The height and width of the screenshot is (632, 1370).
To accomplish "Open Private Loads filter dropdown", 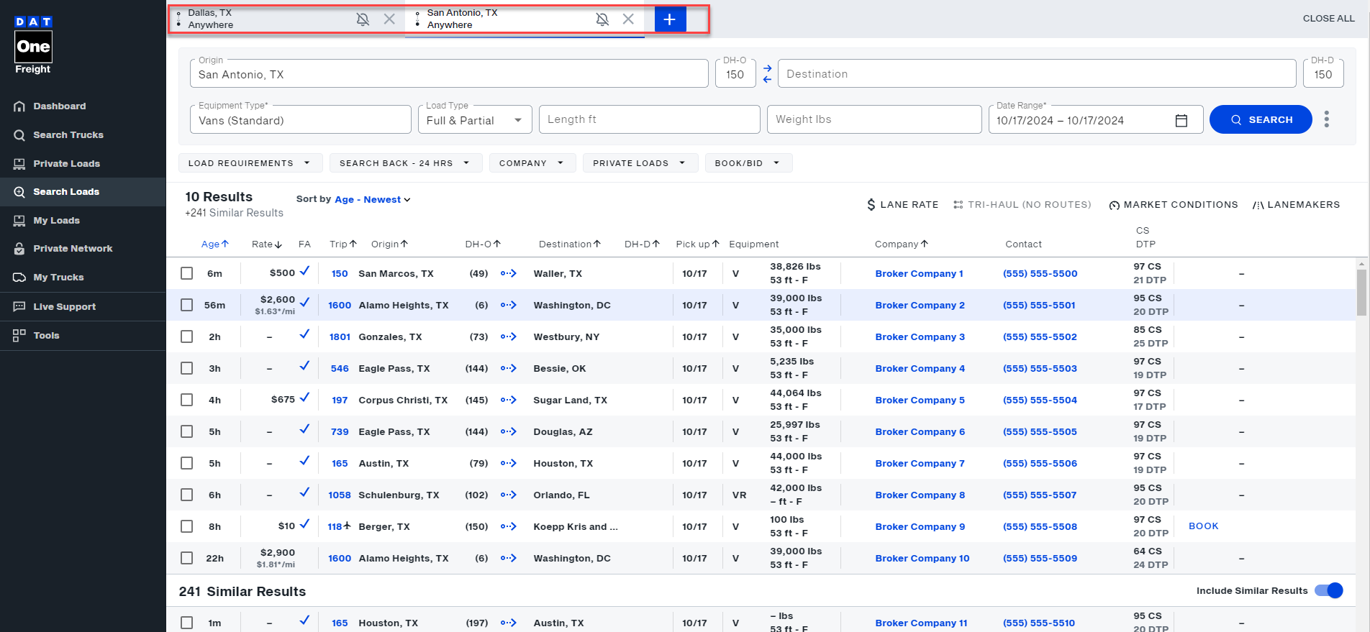I will [640, 163].
